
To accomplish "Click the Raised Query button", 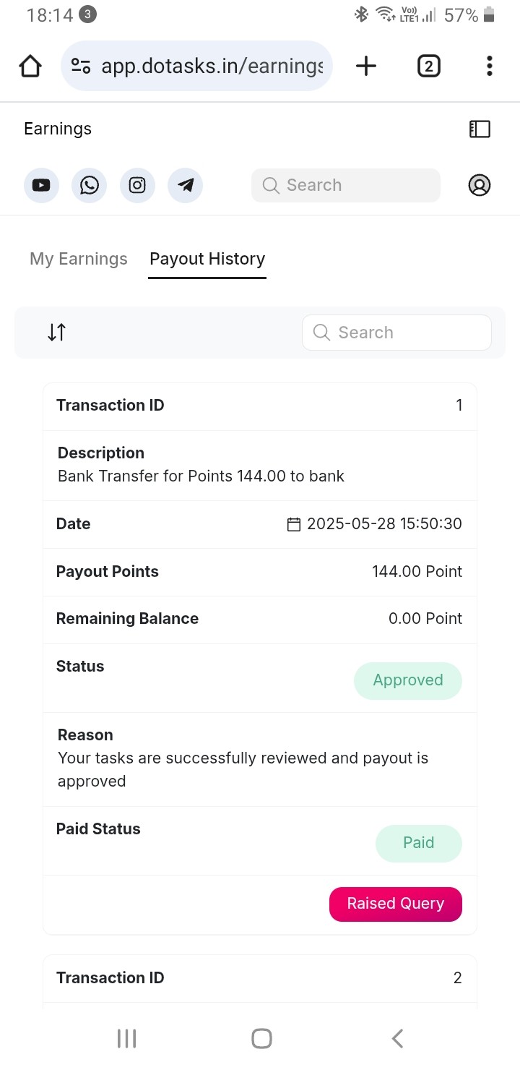I will [396, 904].
